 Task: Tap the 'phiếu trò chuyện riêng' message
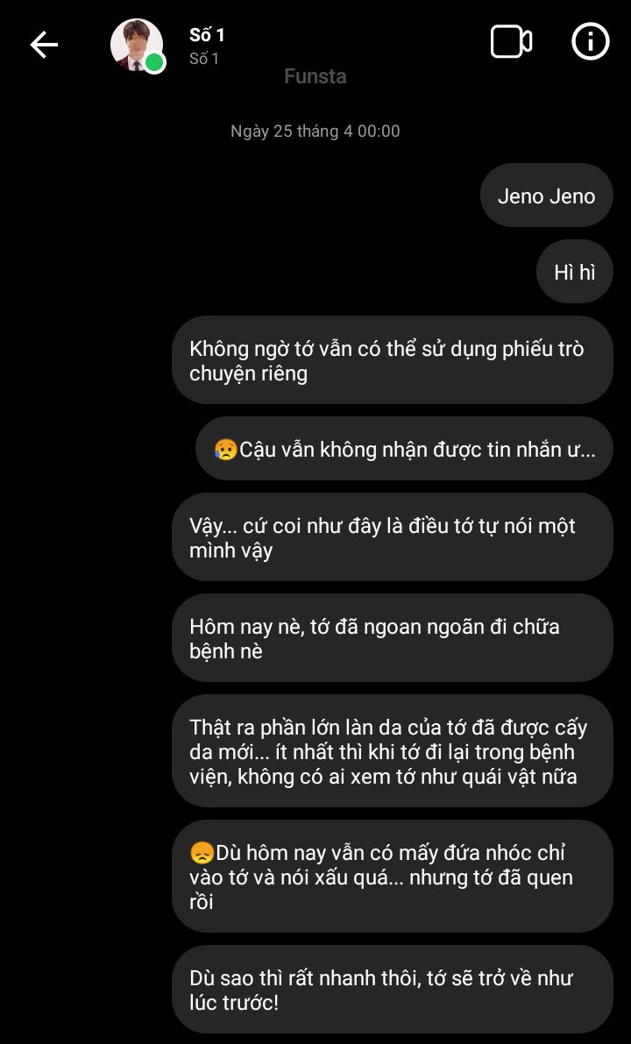pos(392,360)
